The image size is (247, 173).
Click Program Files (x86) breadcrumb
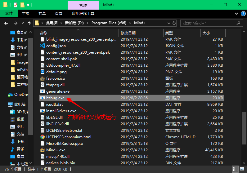click(x=109, y=23)
